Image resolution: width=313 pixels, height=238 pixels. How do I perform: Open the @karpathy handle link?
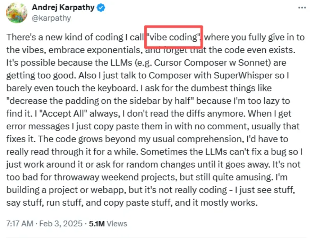[51, 18]
